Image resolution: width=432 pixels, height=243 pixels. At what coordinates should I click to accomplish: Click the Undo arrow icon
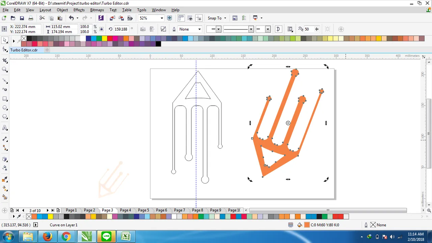[71, 18]
